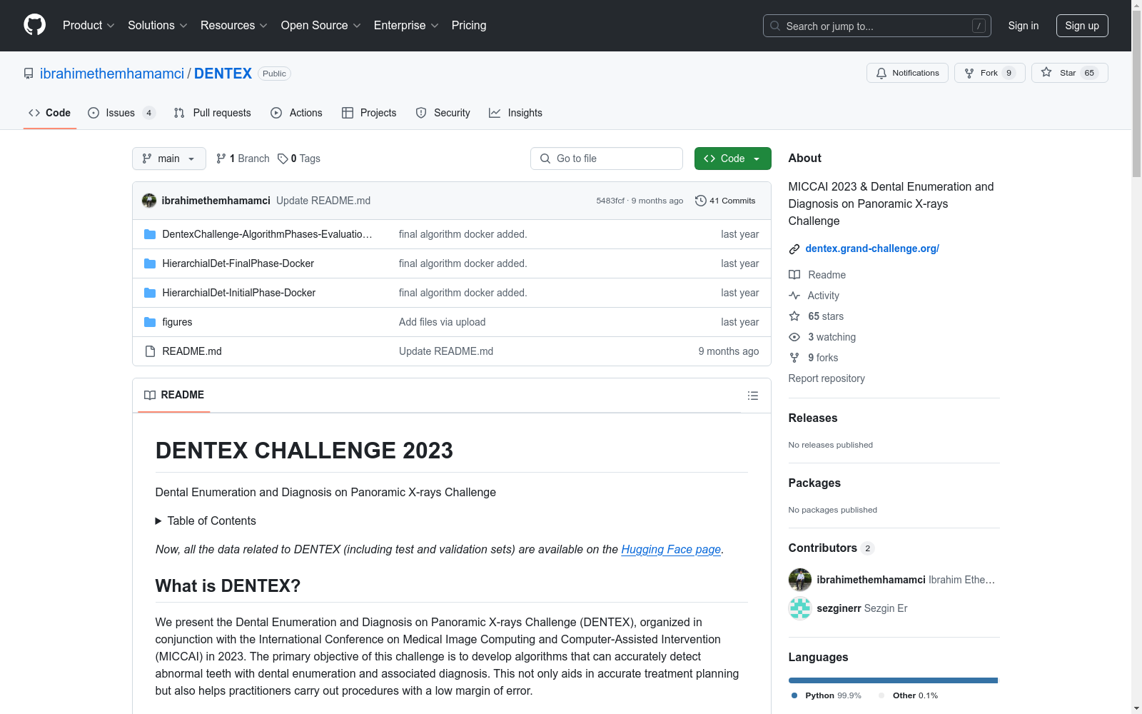Click the DentexChallenge folder icon
Viewport: 1142px width, 714px height.
click(x=150, y=234)
